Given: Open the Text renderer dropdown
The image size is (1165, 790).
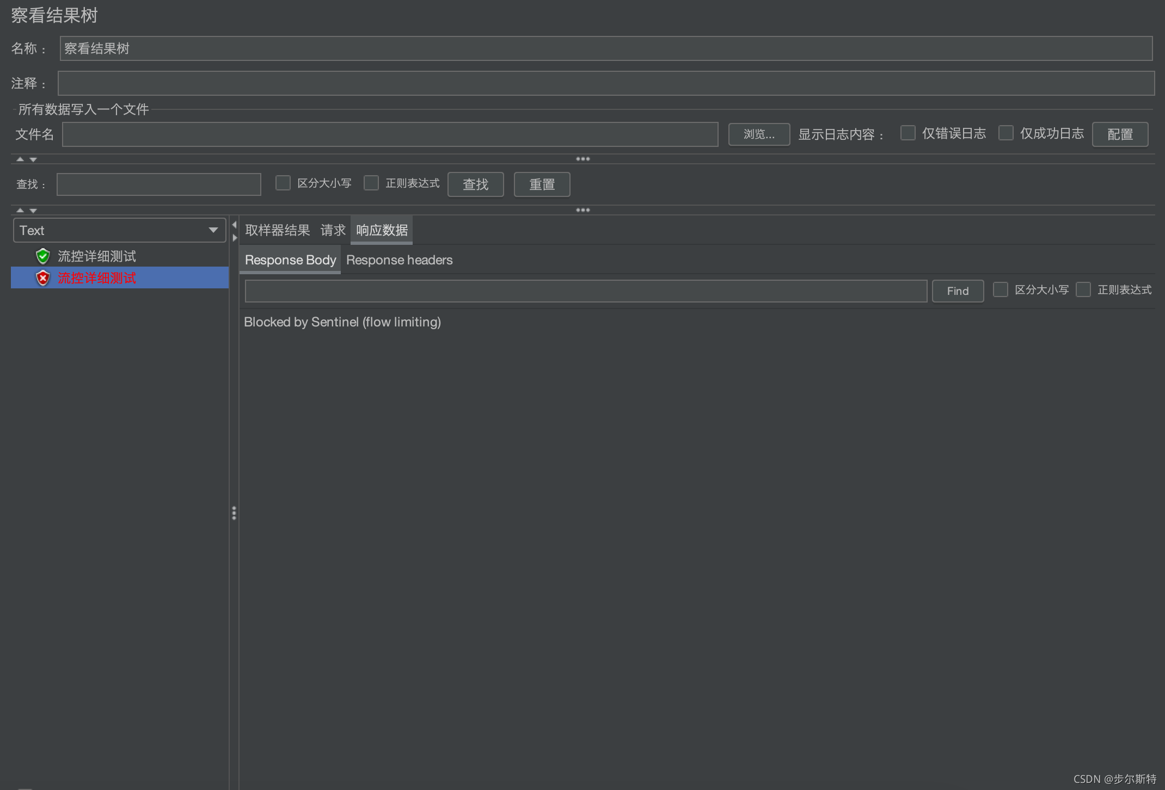Looking at the screenshot, I should pos(119,231).
